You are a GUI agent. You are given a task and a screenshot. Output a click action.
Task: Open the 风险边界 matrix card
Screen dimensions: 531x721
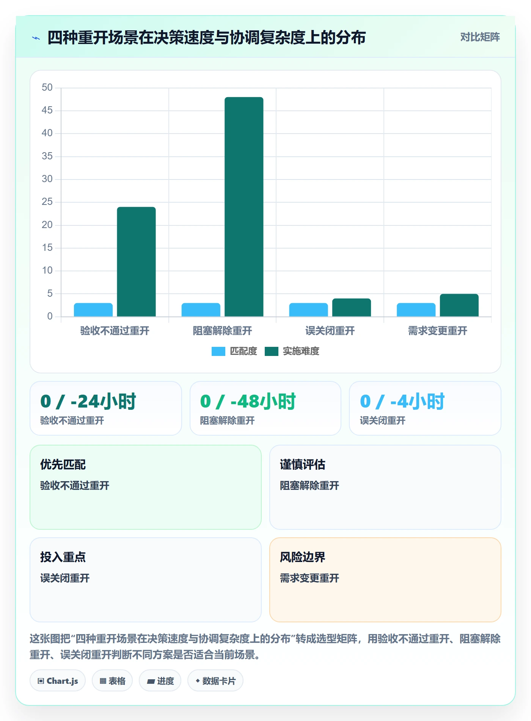tap(385, 580)
